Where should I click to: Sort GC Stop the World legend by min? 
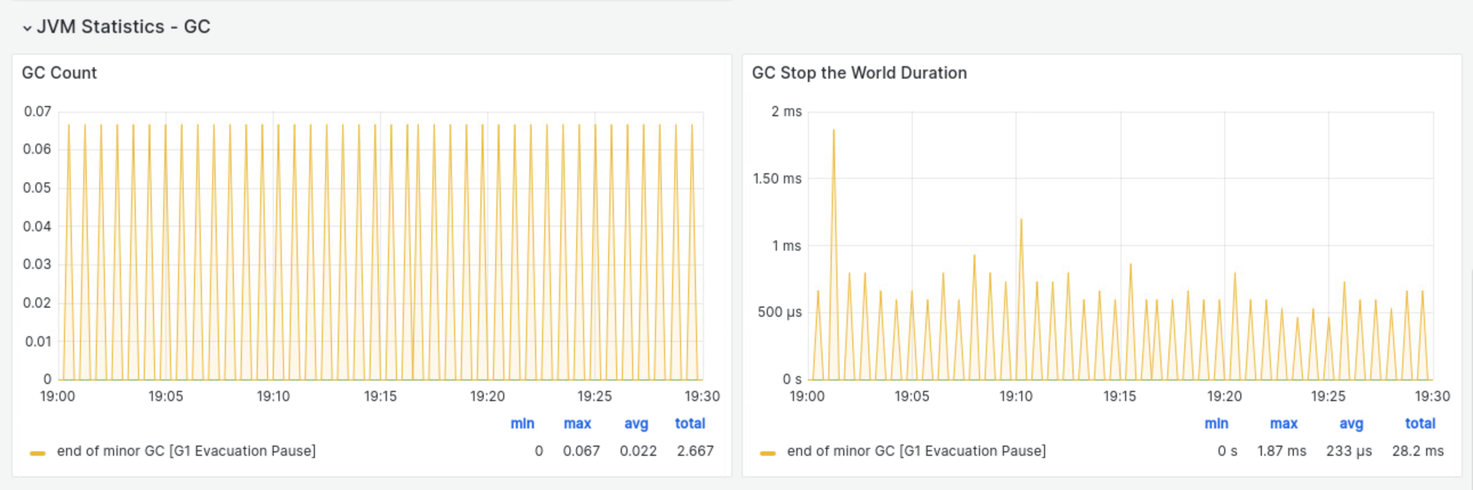tap(1216, 423)
